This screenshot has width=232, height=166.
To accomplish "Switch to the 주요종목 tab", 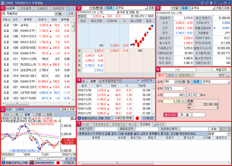I will [26, 8].
